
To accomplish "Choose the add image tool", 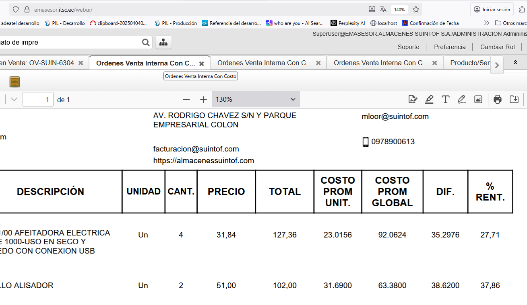I will click(478, 99).
